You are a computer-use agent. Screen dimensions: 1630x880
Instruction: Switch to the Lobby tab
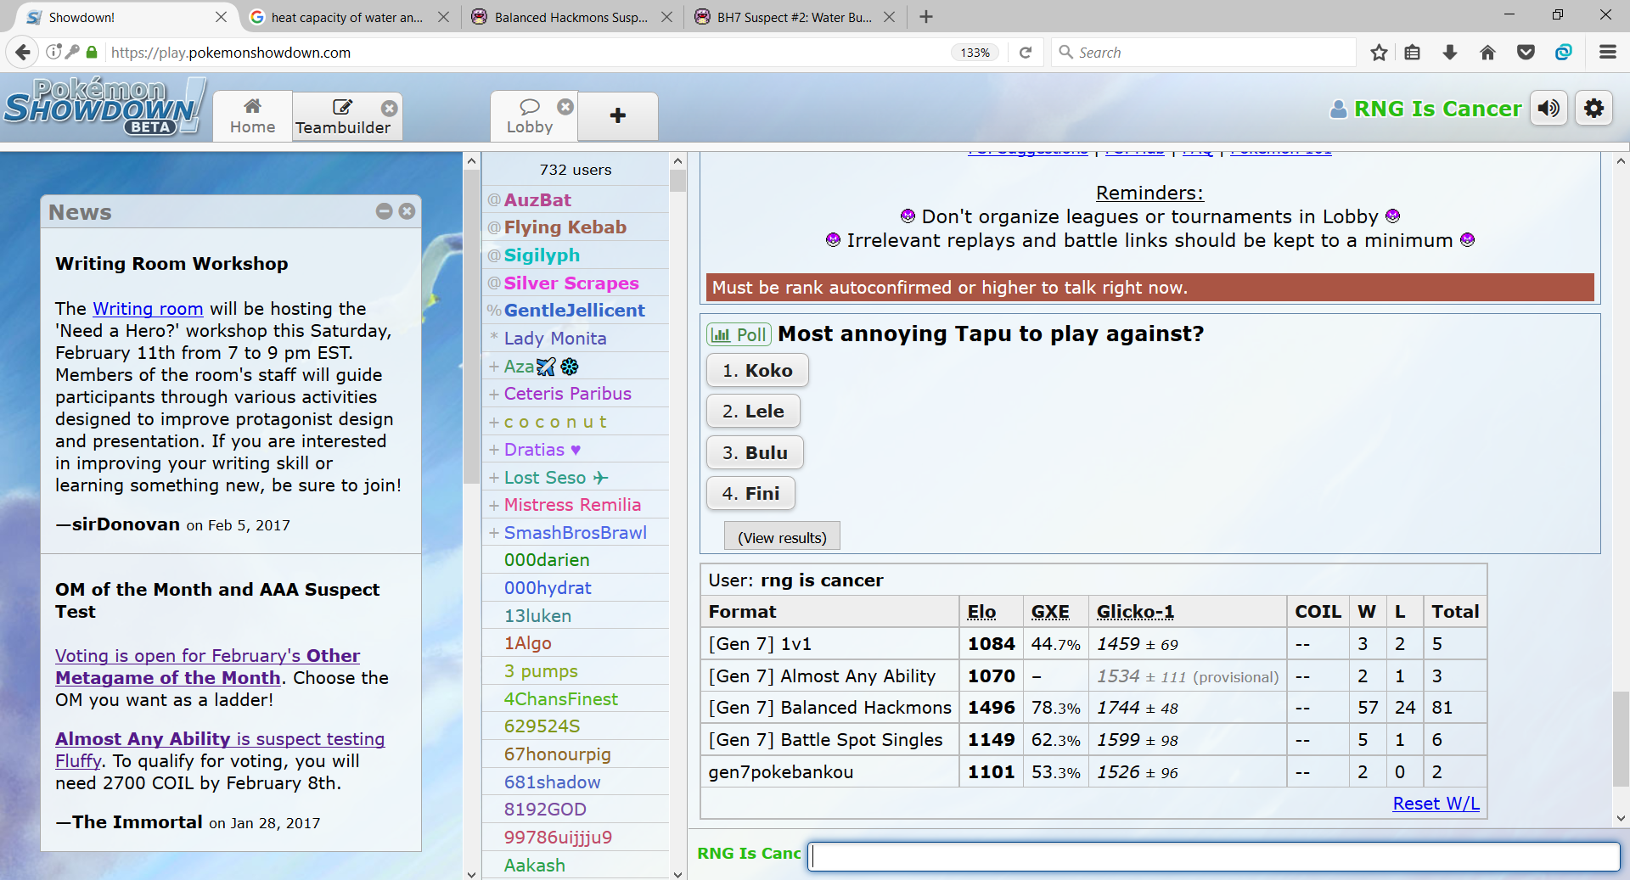coord(530,116)
